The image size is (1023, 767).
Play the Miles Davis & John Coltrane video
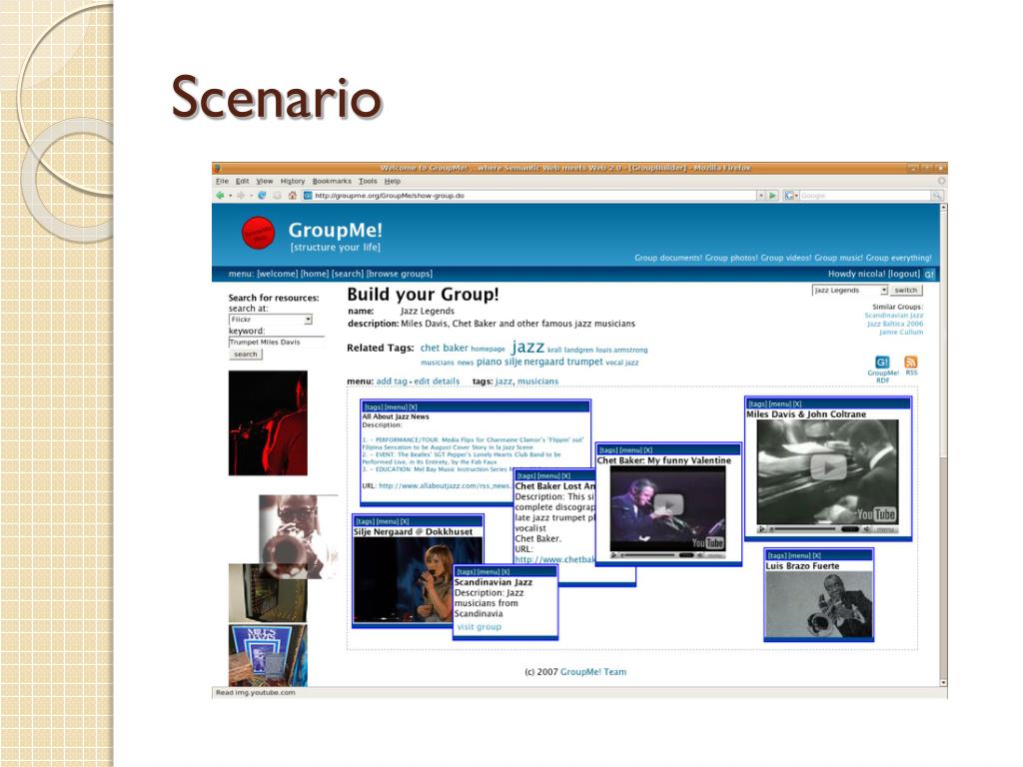coord(828,467)
